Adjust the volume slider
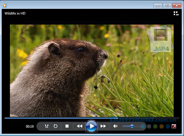 tap(132, 126)
